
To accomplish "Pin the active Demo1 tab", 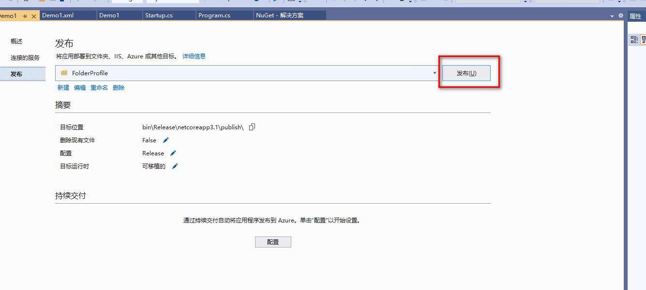I will 25,16.
